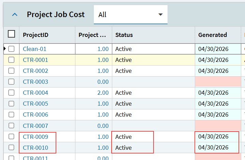Select the 0.00 value in CTR-0003 row
Viewport: 245px width, 160px height.
103,82
